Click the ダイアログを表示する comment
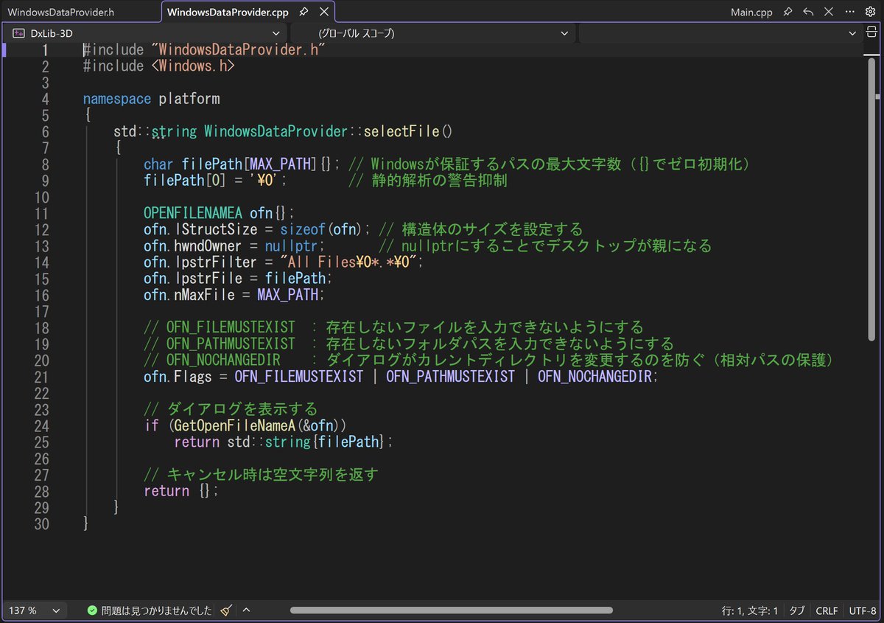 click(231, 409)
